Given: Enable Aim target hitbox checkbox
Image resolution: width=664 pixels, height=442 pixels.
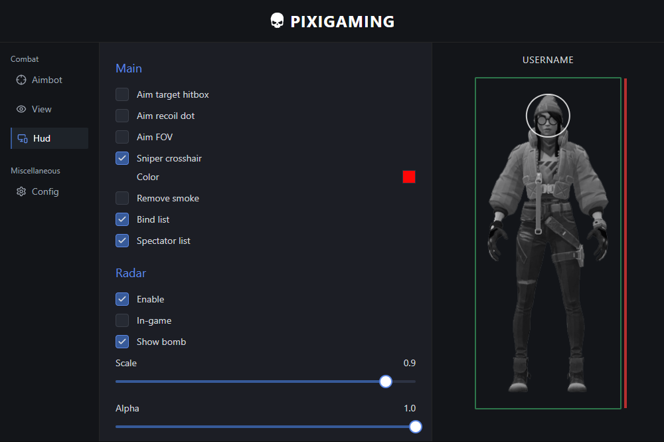Looking at the screenshot, I should coord(122,94).
